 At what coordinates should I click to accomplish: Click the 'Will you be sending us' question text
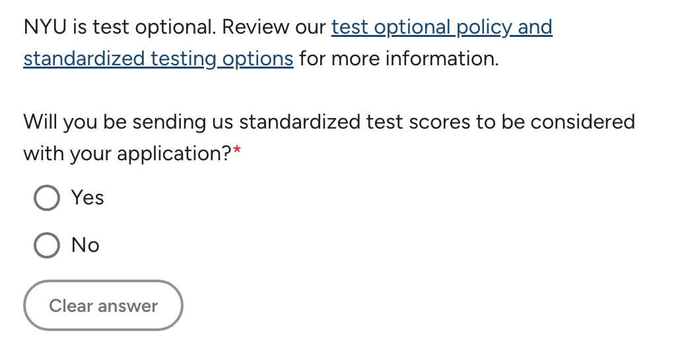click(x=129, y=123)
